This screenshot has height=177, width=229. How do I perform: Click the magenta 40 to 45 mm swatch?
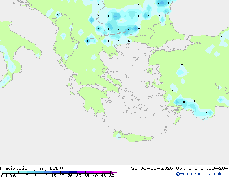pos(98,172)
